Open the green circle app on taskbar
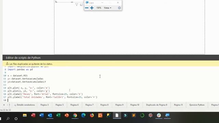The width and height of the screenshot is (219, 123). [142, 115]
